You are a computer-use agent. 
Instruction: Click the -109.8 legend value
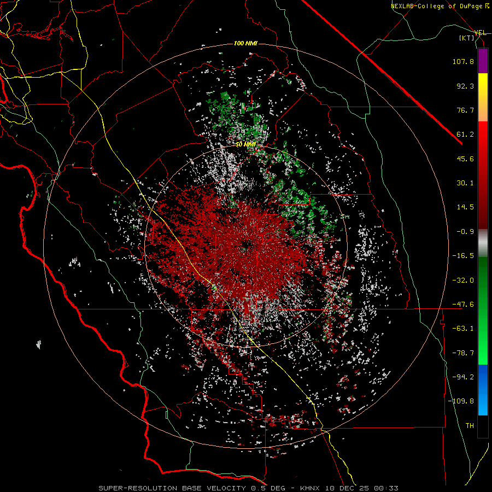click(x=461, y=401)
